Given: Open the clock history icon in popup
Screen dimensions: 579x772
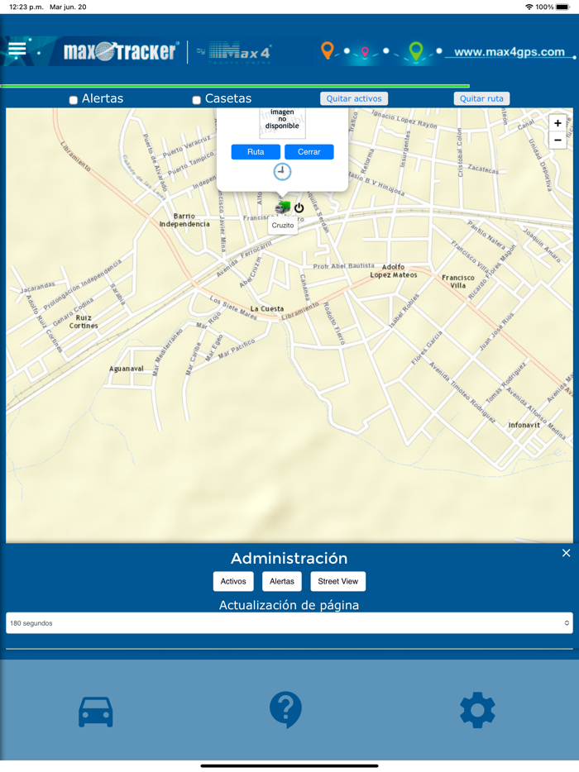Looking at the screenshot, I should click(282, 171).
